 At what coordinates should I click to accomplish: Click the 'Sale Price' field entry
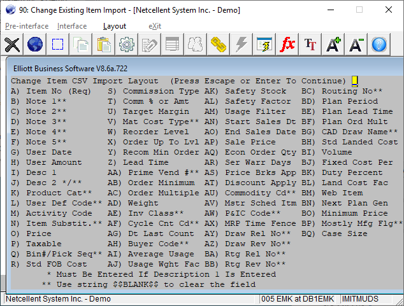click(x=240, y=143)
